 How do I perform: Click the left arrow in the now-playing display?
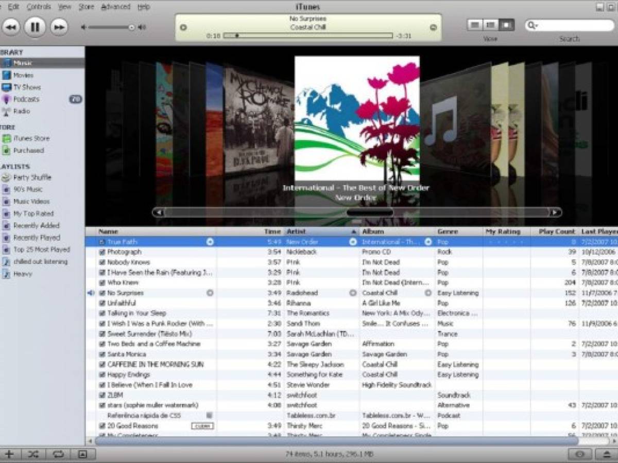(183, 27)
